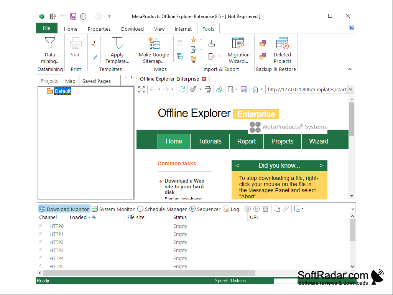Show next Did you know tip

[322, 166]
